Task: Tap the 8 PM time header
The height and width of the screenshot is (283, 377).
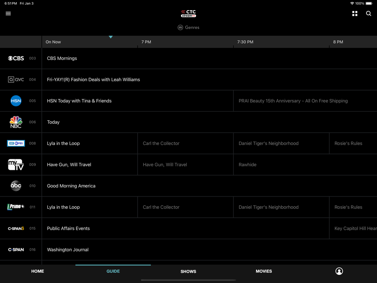Action: coord(338,42)
